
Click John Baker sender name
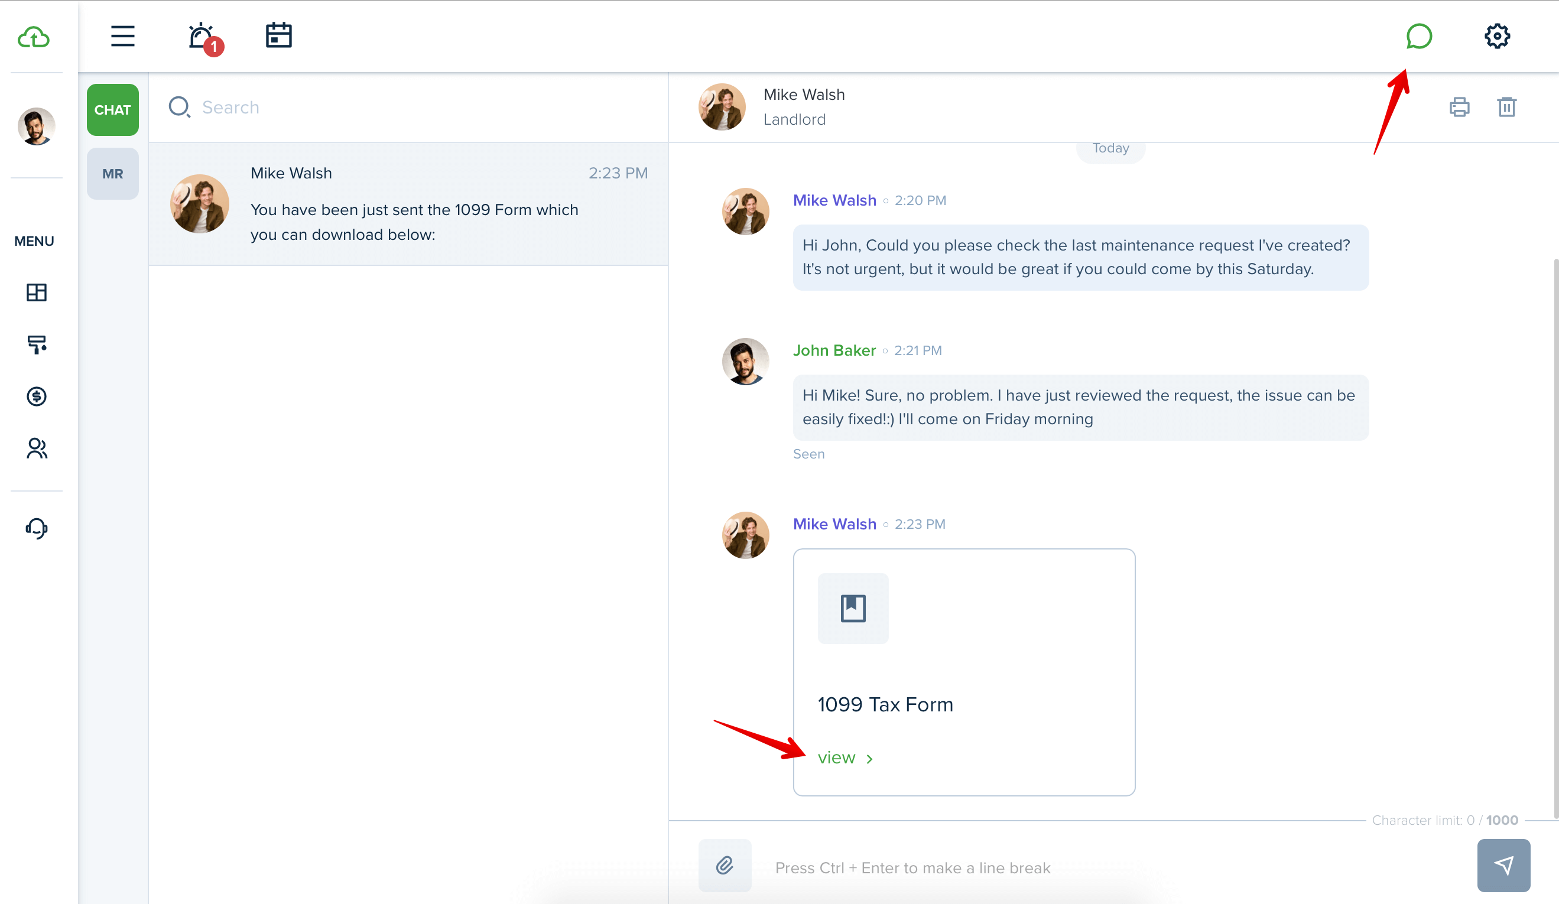click(x=834, y=350)
